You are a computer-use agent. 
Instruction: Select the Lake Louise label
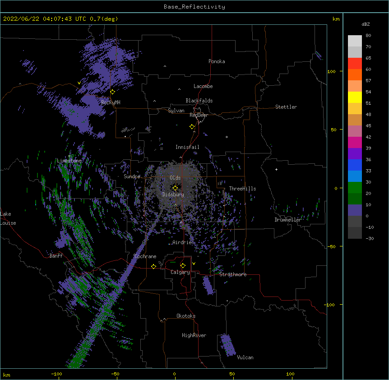click(8, 218)
